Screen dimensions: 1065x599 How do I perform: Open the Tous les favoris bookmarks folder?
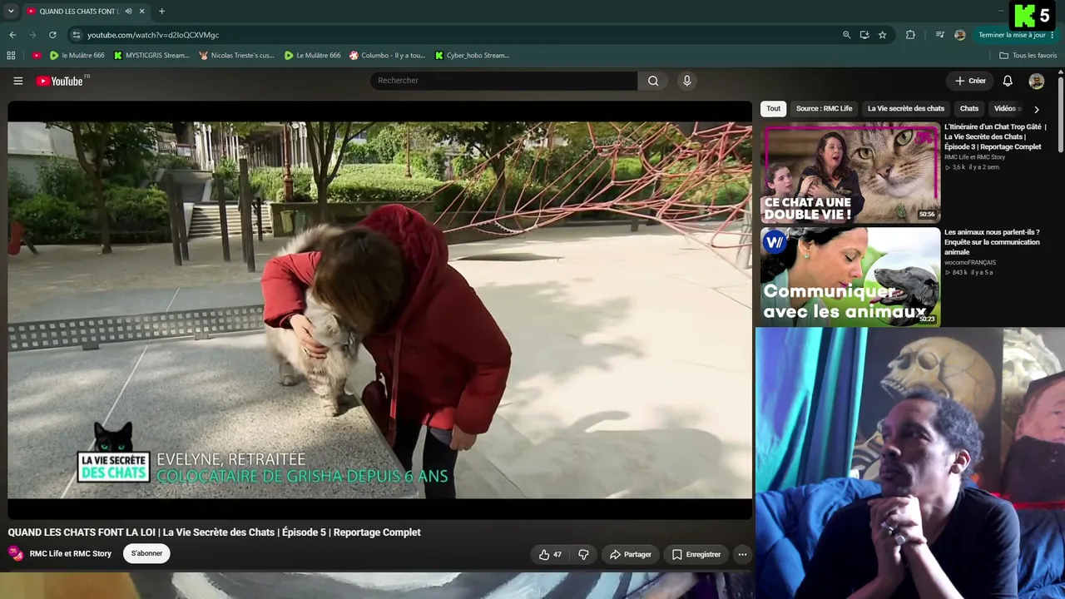click(x=1028, y=56)
